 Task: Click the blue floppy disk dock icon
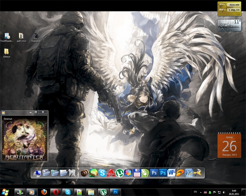[x=137, y=173]
